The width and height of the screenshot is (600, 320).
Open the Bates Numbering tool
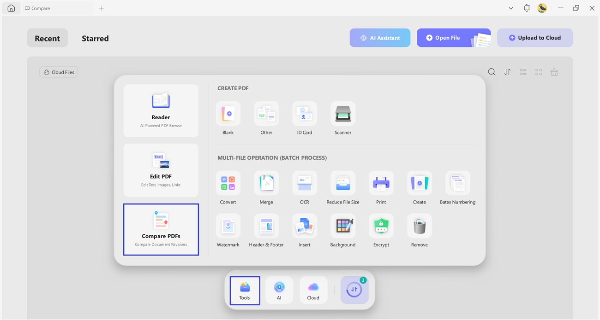[x=458, y=183]
